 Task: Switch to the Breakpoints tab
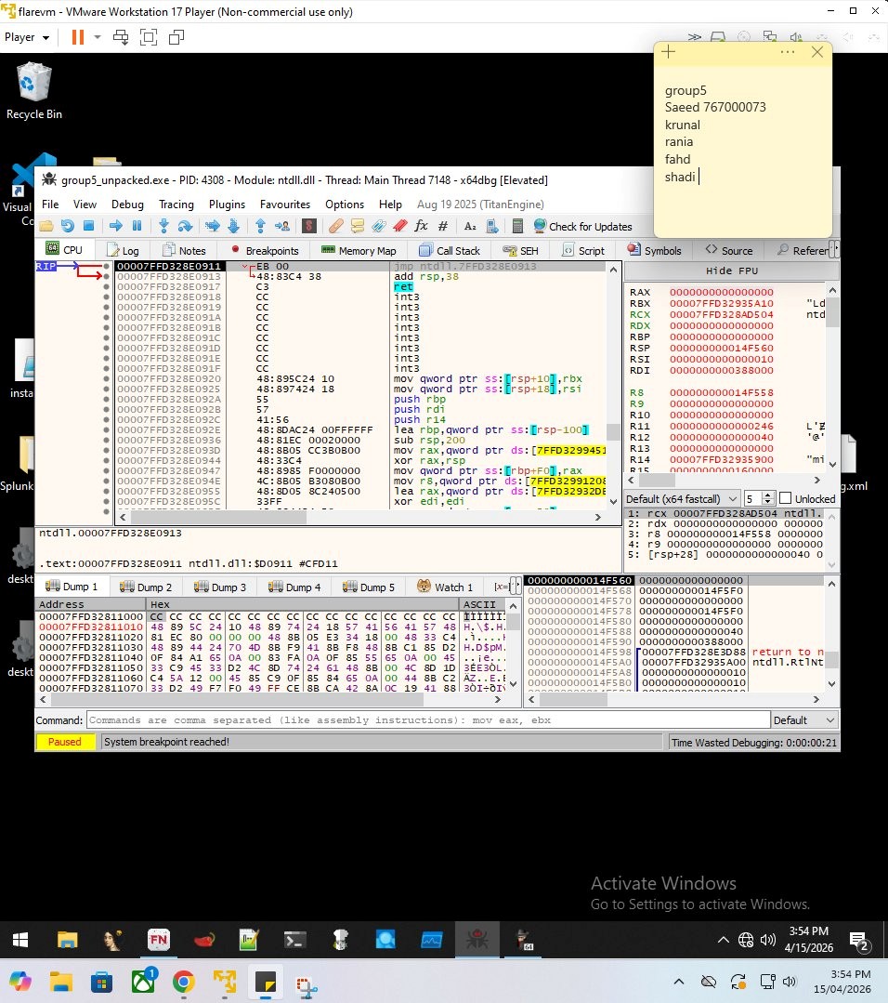(265, 250)
